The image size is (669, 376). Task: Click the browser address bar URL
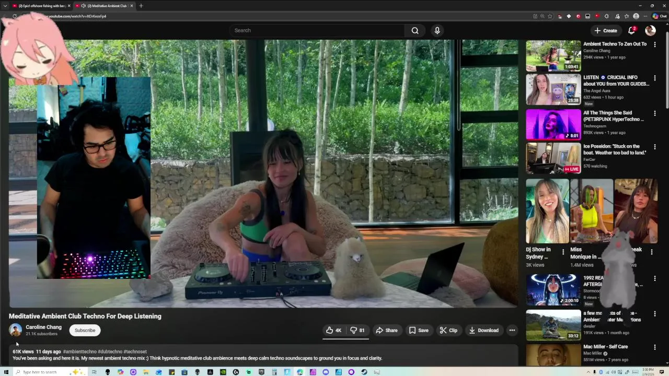77,16
